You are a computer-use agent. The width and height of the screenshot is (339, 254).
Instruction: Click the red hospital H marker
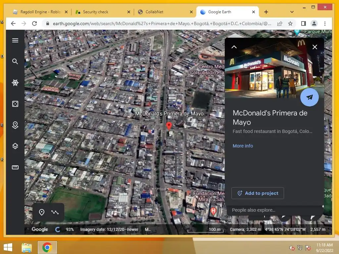tap(213, 211)
